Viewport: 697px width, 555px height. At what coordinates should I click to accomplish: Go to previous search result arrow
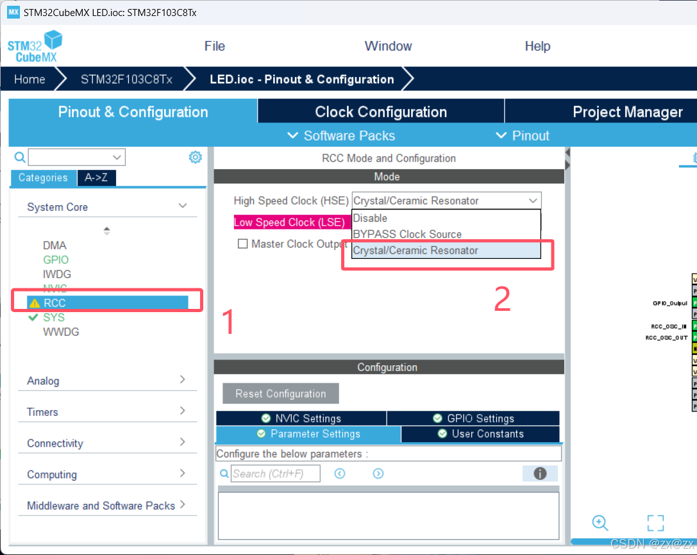(x=340, y=474)
